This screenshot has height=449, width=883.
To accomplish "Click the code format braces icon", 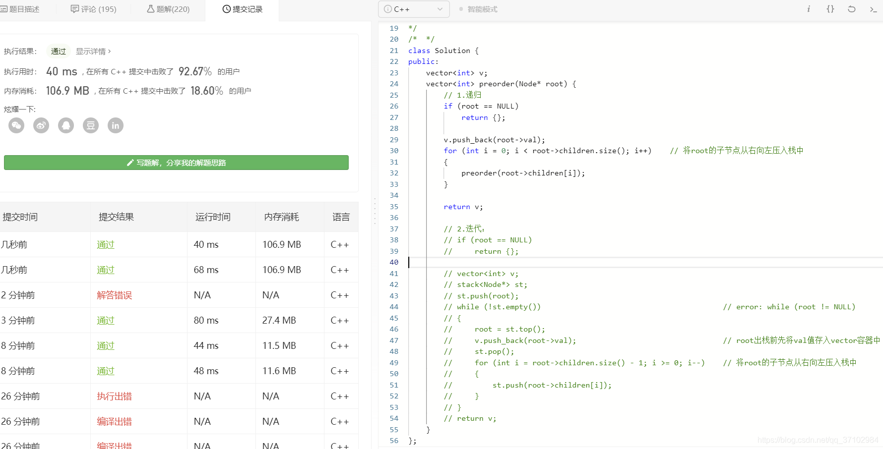I will point(830,9).
